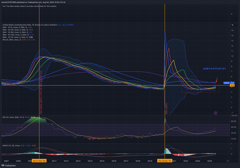Click the purple 4.75 SMA value
Screen dimensions: 240x168
pos(32,35)
